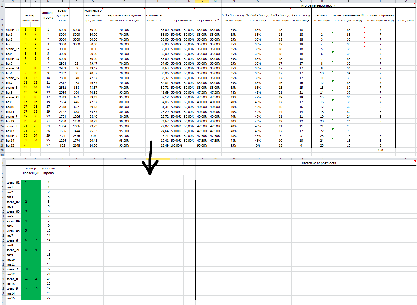Select the 100,00% cell in hos15 row

click(x=176, y=145)
